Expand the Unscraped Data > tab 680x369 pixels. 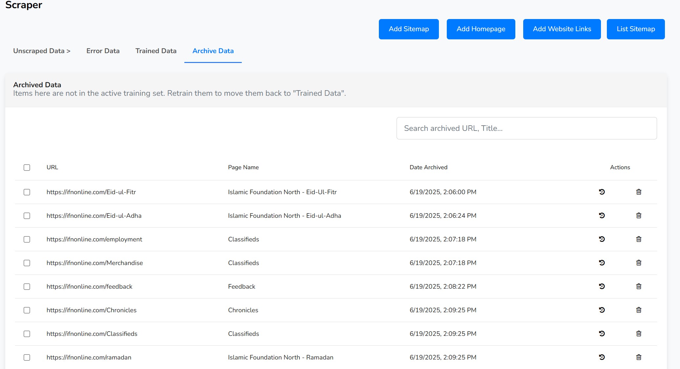(42, 51)
